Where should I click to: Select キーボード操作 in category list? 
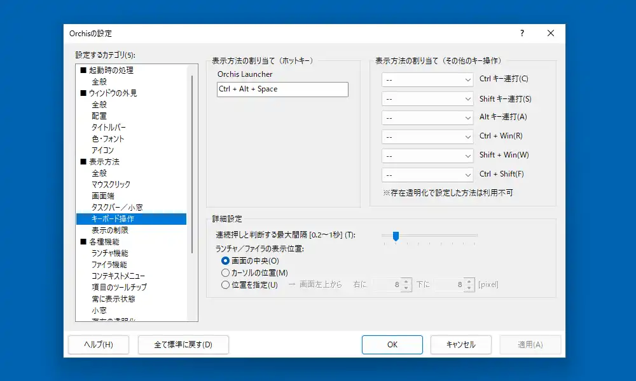[131, 219]
